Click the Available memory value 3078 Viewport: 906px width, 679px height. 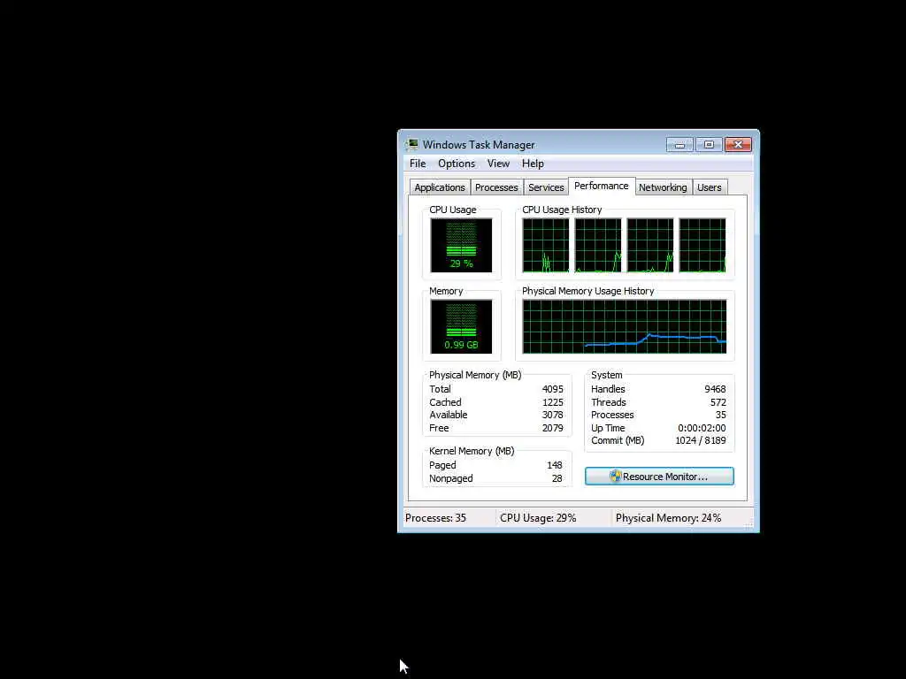tap(552, 416)
